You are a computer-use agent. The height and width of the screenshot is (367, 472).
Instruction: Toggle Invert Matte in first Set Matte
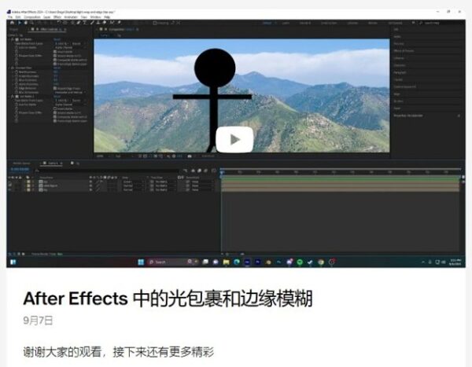(x=55, y=52)
